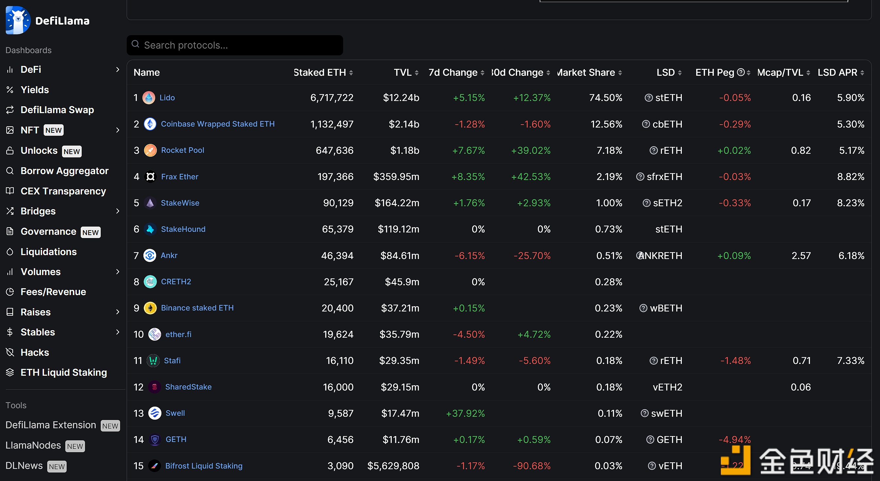
Task: Open the Liquidations dashboard
Action: click(49, 252)
